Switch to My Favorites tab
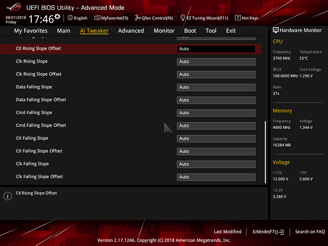The width and height of the screenshot is (328, 246). 31,31
